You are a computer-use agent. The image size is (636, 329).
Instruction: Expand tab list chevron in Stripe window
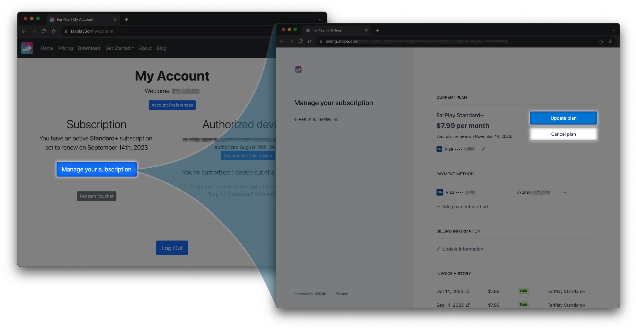coord(613,30)
